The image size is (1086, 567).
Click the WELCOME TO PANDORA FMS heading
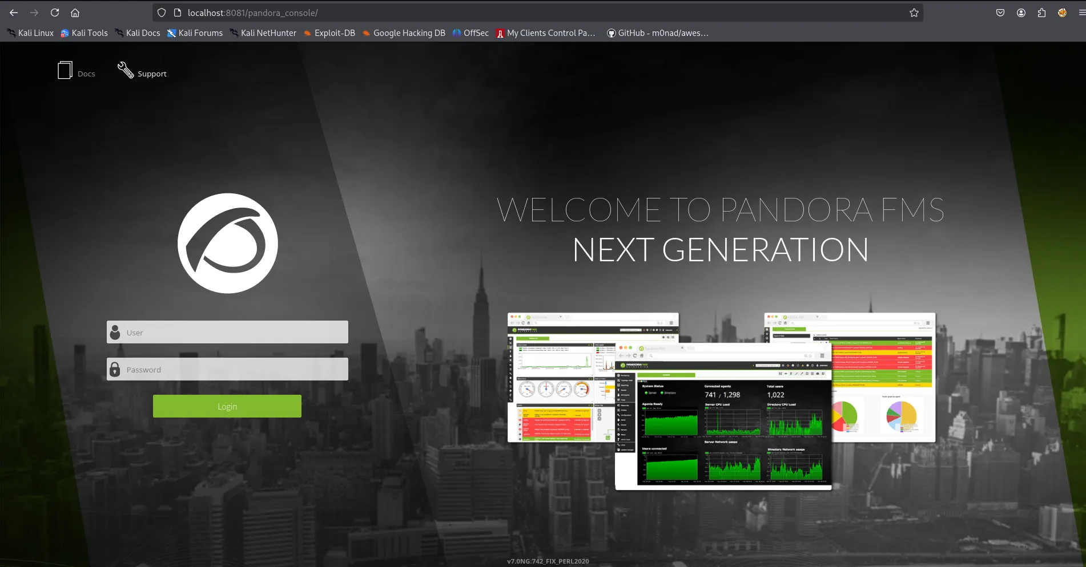tap(721, 210)
